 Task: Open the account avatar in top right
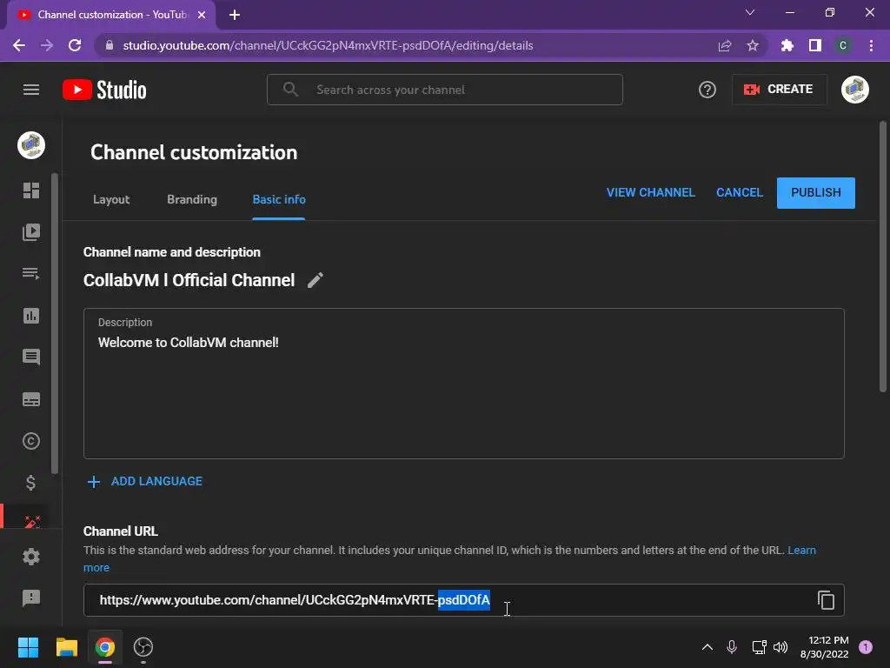coord(855,90)
